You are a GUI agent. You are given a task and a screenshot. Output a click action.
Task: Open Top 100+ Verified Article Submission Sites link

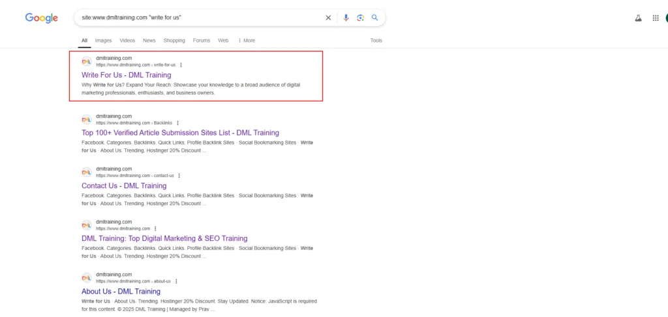pyautogui.click(x=180, y=133)
